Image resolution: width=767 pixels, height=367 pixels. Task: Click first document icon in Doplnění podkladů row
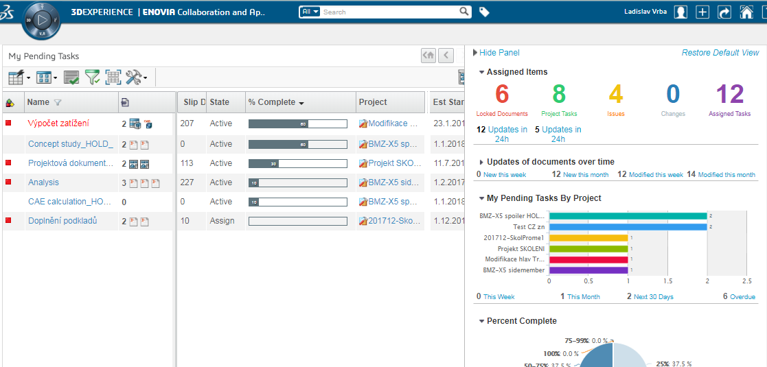point(133,222)
